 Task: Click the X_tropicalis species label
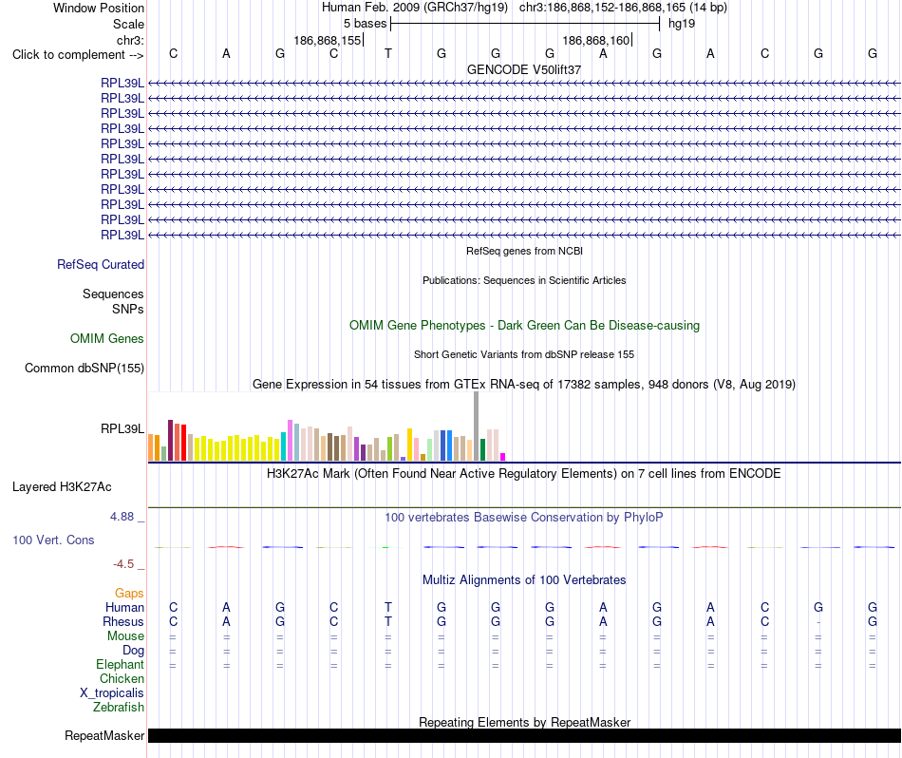pyautogui.click(x=112, y=693)
